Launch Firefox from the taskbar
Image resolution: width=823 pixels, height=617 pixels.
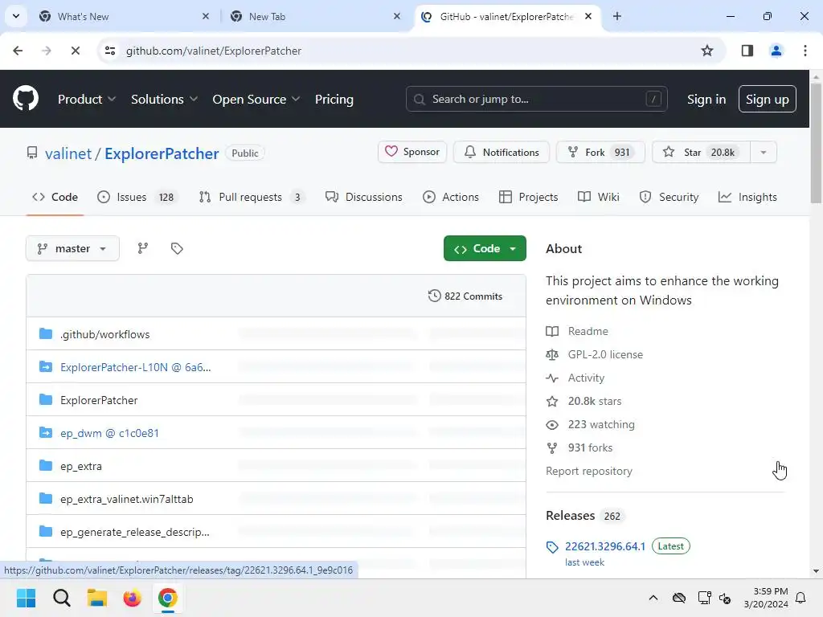coord(133,598)
